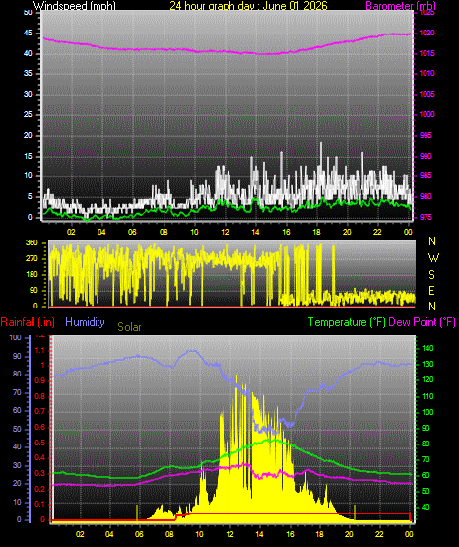459x547 pixels.
Task: Click hour '22' under the temperature graph
Action: 379,534
